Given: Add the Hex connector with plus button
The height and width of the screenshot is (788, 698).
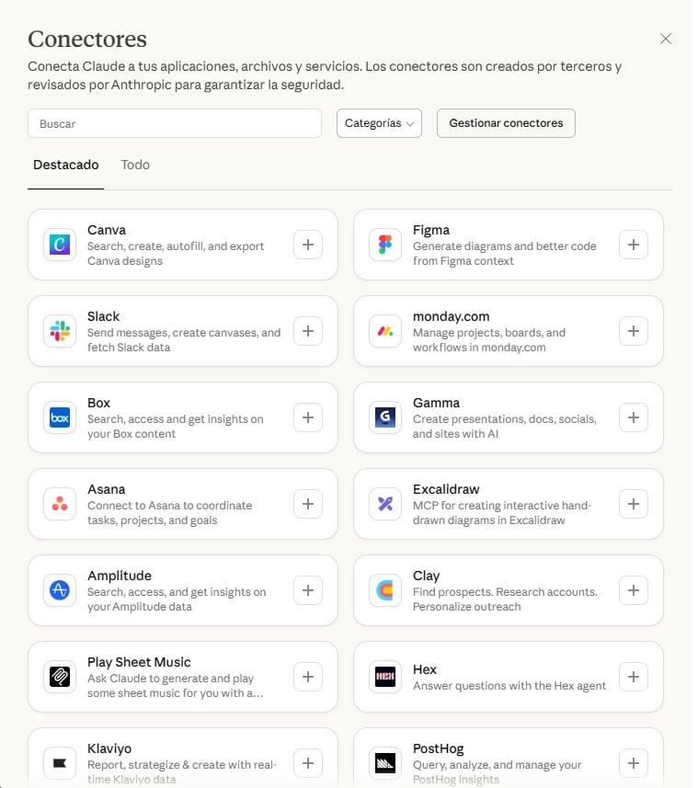Looking at the screenshot, I should point(634,677).
